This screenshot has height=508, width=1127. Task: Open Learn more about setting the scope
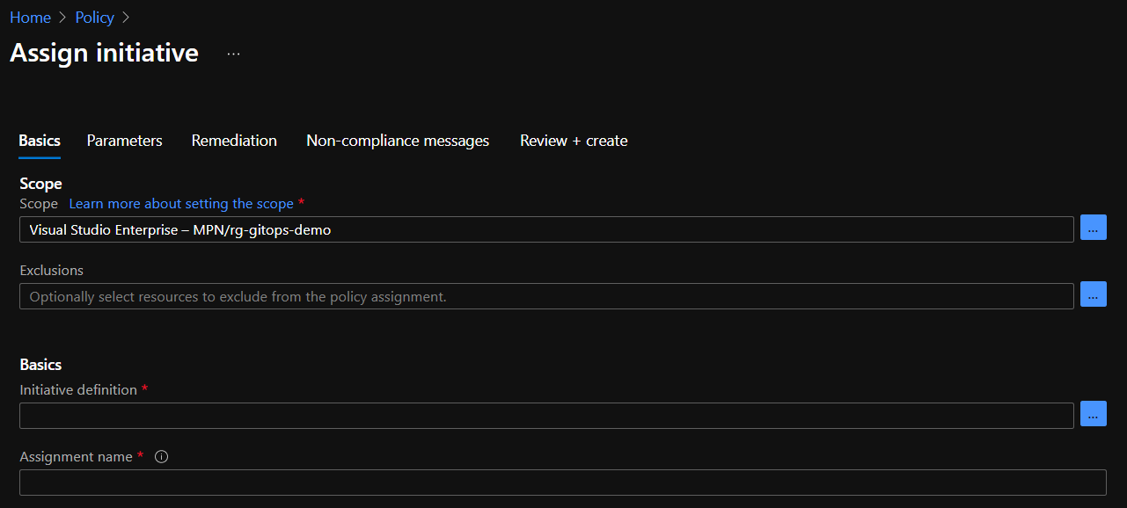pyautogui.click(x=181, y=204)
